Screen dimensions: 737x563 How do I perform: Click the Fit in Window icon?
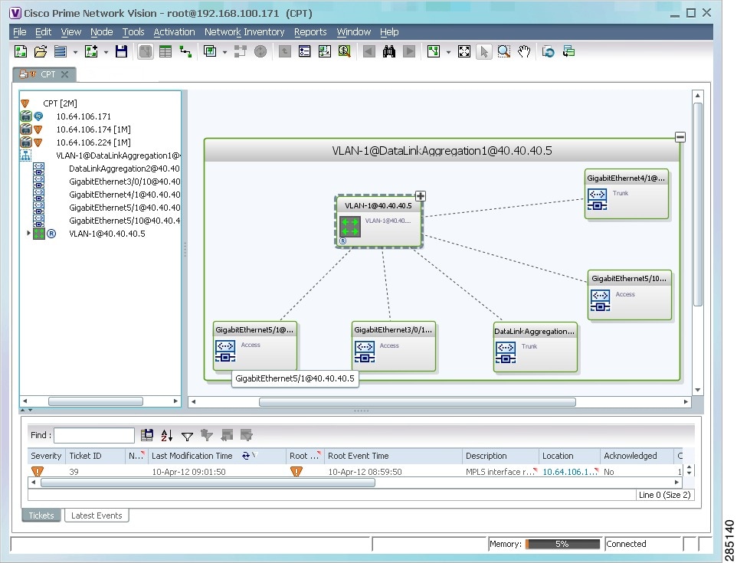pos(464,51)
